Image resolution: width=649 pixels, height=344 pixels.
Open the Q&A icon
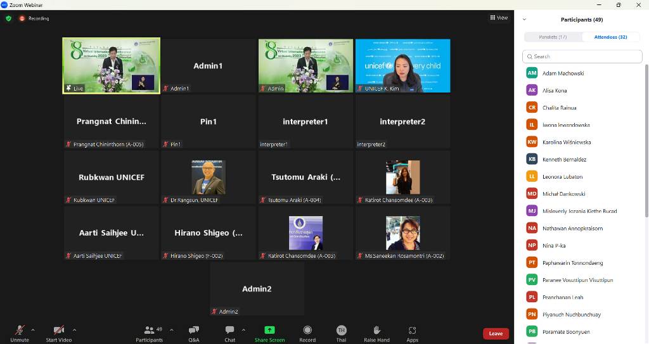point(194,330)
